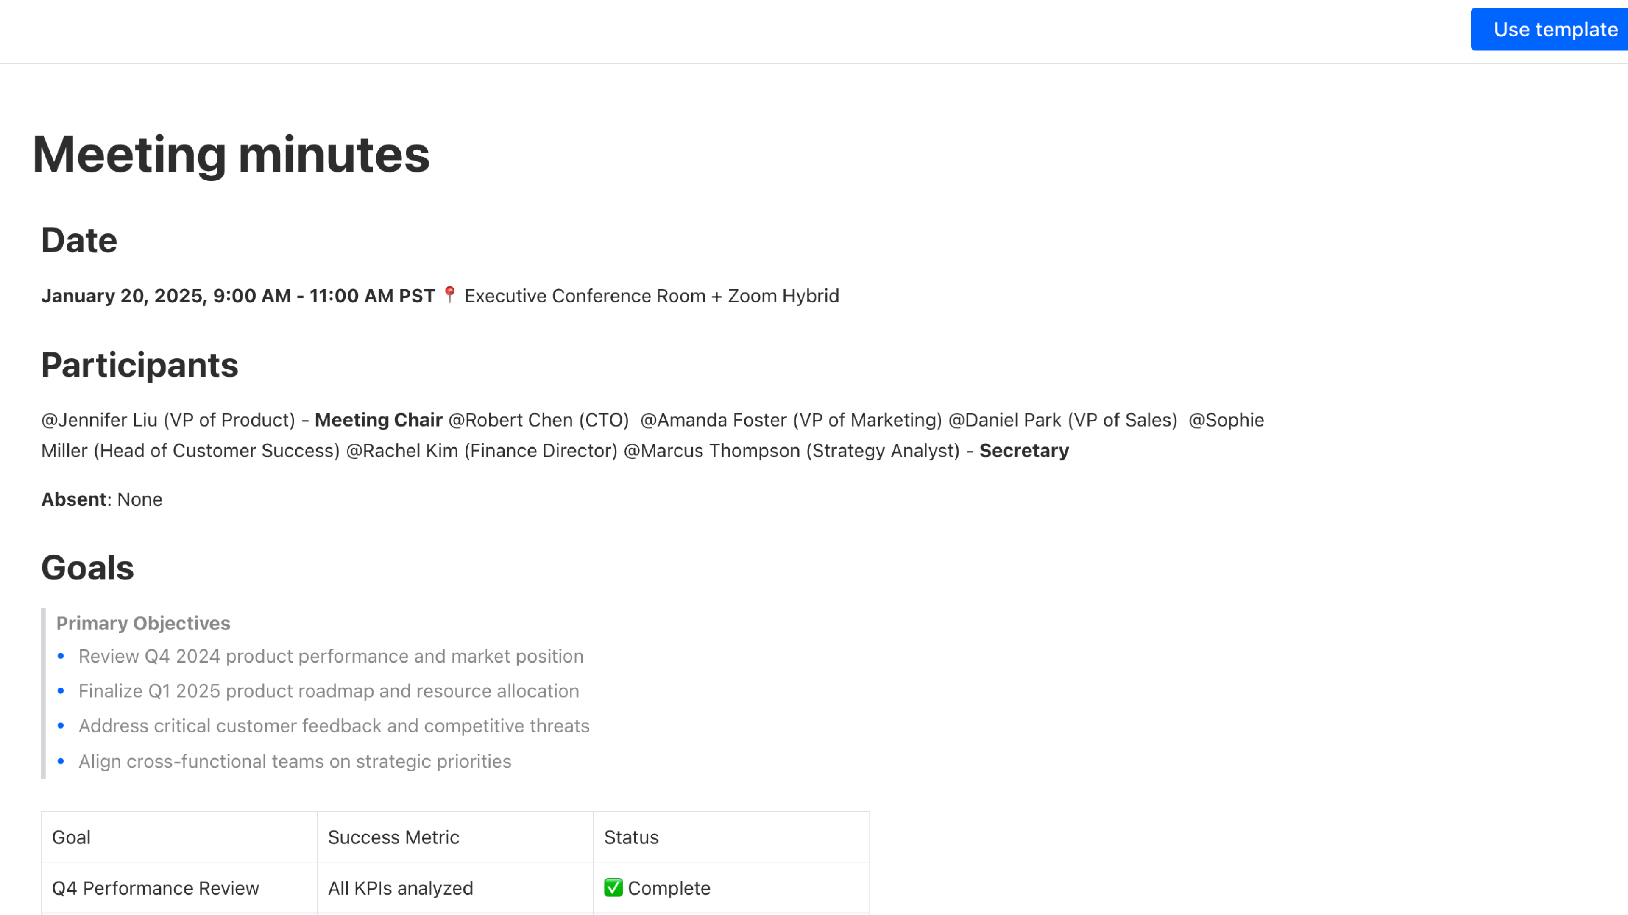Click the Status column header cell
Viewport: 1628px width, 915px height.
(x=731, y=837)
